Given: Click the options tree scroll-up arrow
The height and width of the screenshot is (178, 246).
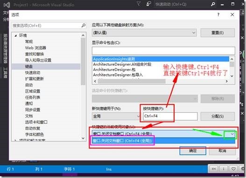Looking at the screenshot, I should point(83,35).
